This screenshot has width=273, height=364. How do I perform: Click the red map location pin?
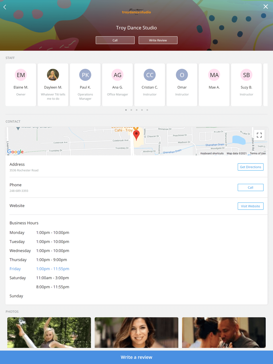coord(136,135)
